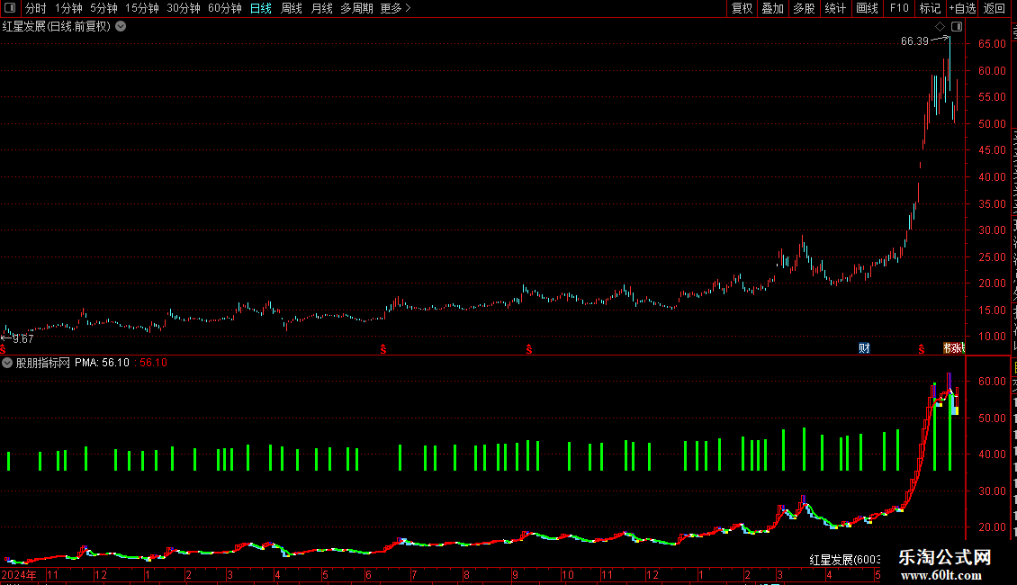Click the PMA: 56.10 value label
The image size is (1017, 585).
[102, 363]
